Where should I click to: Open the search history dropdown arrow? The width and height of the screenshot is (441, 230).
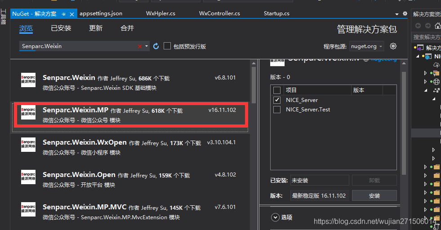[147, 46]
